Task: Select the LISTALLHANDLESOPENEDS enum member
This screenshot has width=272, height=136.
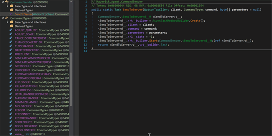Action: pyautogui.click(x=42, y=94)
